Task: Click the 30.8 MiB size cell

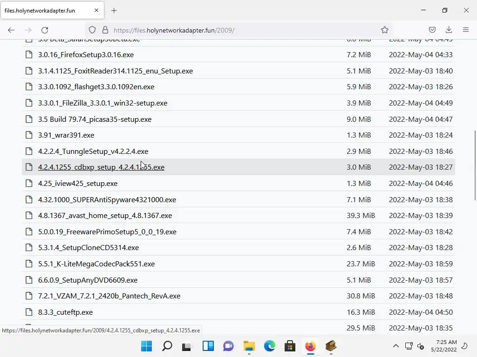Action: [x=361, y=296]
